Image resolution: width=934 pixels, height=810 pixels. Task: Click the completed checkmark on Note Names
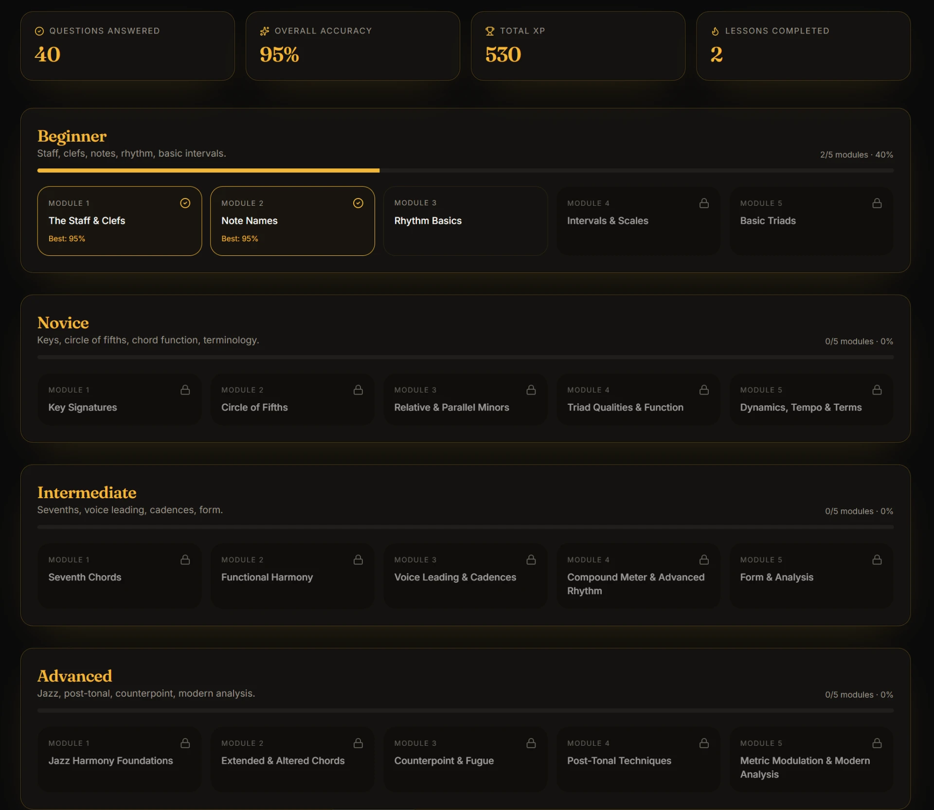pos(358,203)
